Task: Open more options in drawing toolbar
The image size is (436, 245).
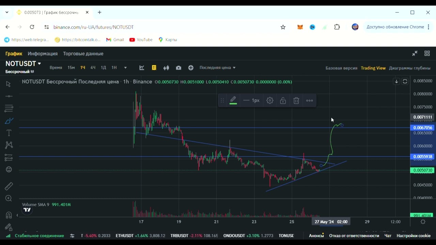Action: [309, 100]
